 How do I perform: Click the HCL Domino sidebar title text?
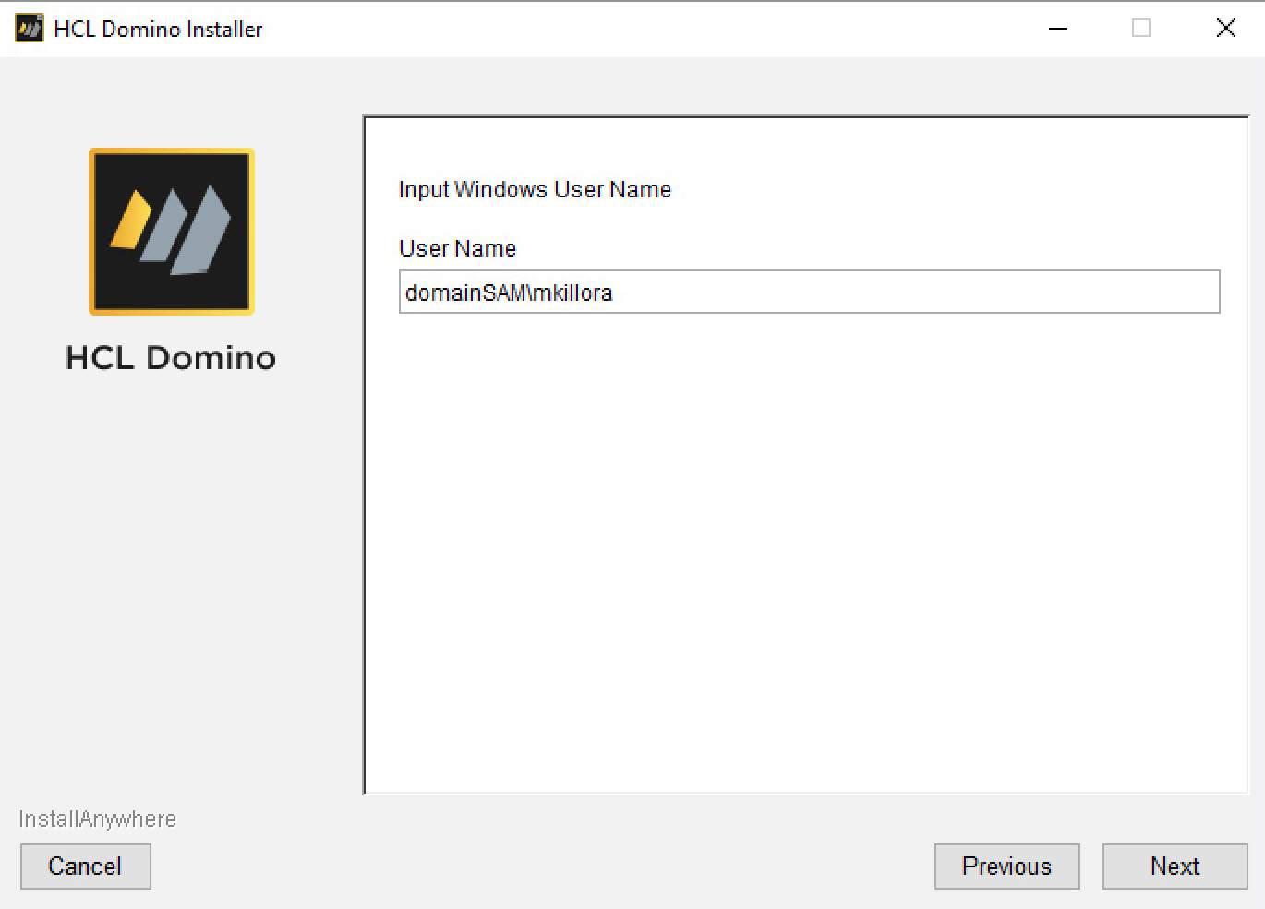[x=170, y=358]
